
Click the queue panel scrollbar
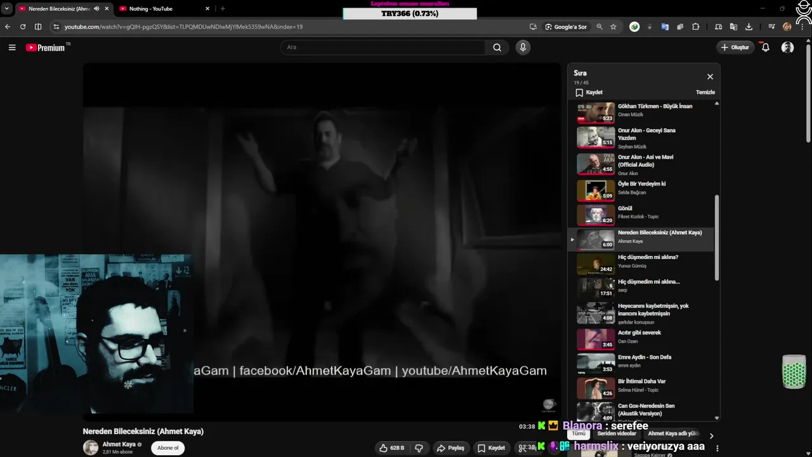[717, 238]
